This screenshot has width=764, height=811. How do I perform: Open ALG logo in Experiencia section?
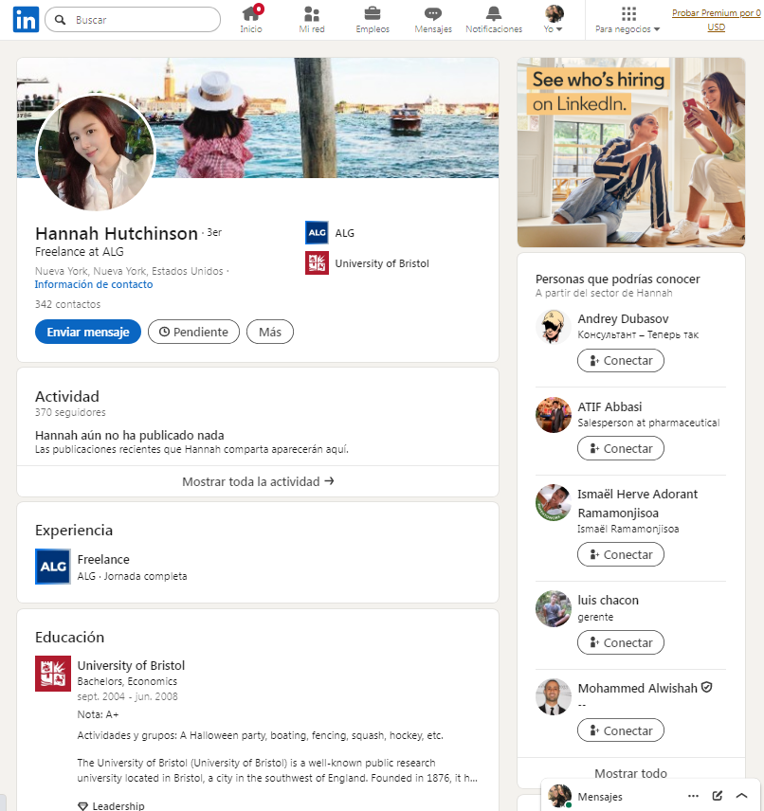tap(53, 567)
